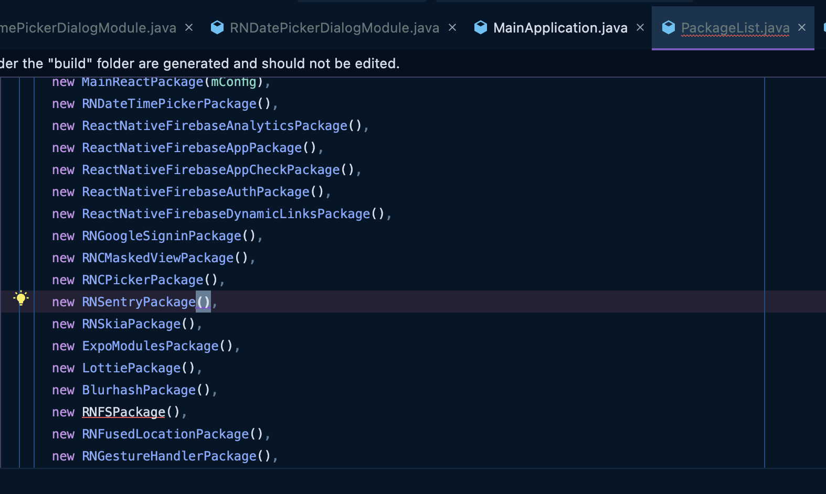
Task: Click ReactNativeFirebaseAppPackage class name
Action: [x=192, y=148]
